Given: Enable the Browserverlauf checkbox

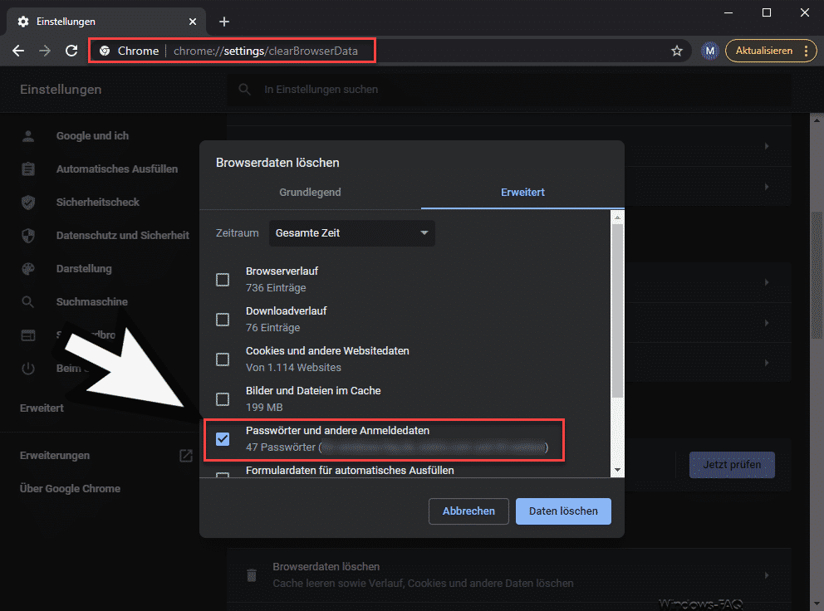Looking at the screenshot, I should [x=223, y=280].
